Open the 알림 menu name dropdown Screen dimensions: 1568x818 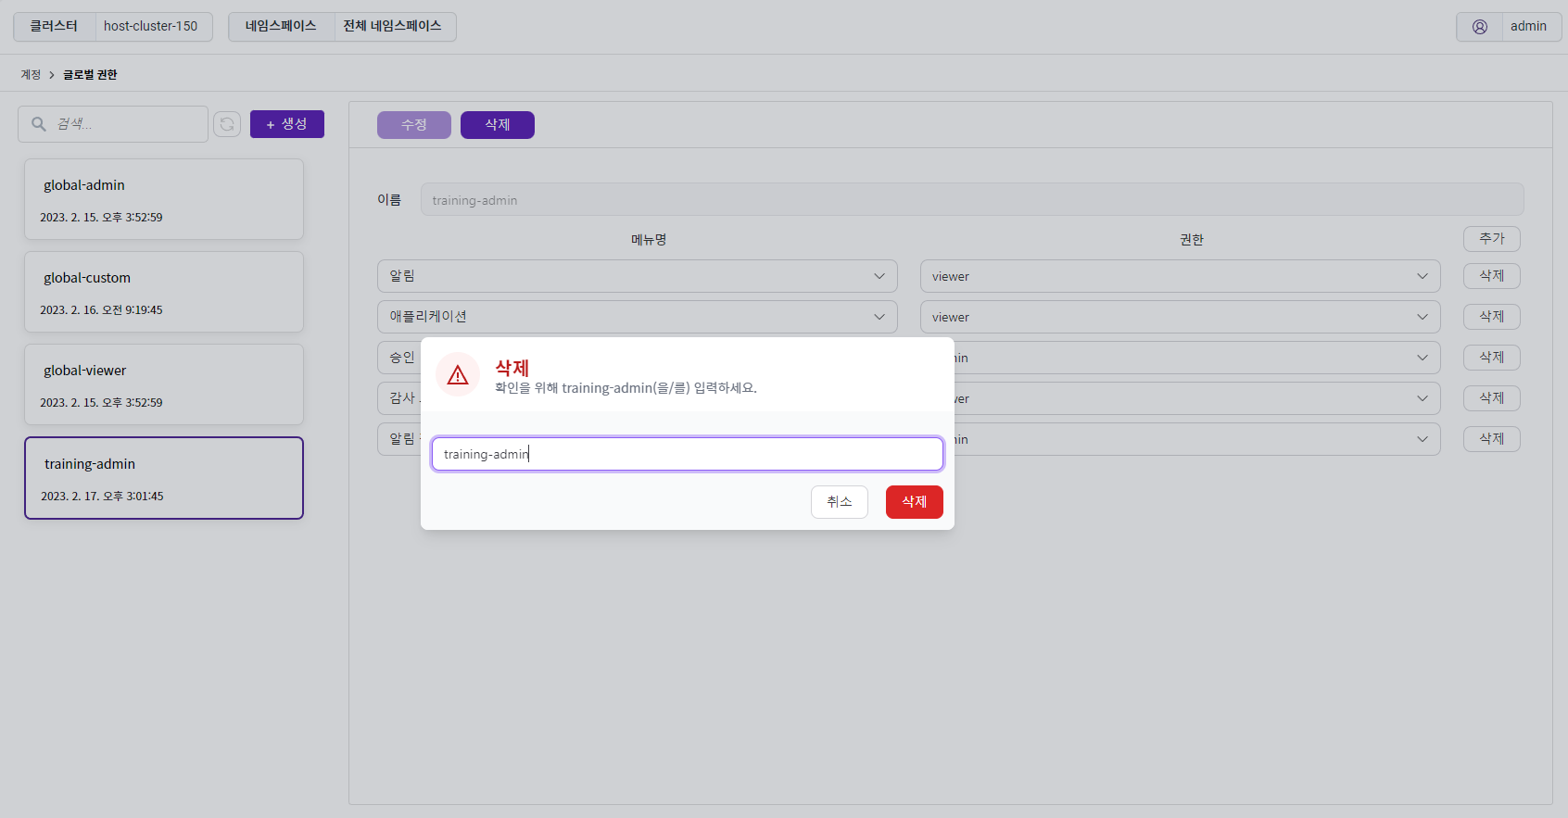click(x=638, y=276)
